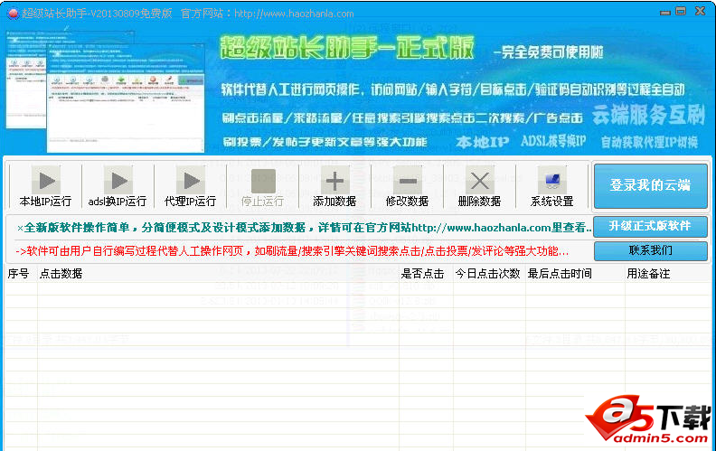Click the 停止运行 stop icon
Viewport: 716px width, 451px height.
click(263, 182)
